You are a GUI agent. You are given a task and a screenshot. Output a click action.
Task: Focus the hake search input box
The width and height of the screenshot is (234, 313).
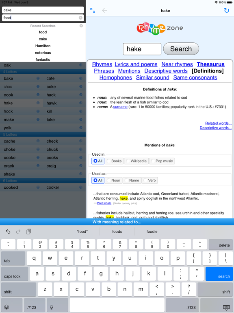pos(142,49)
